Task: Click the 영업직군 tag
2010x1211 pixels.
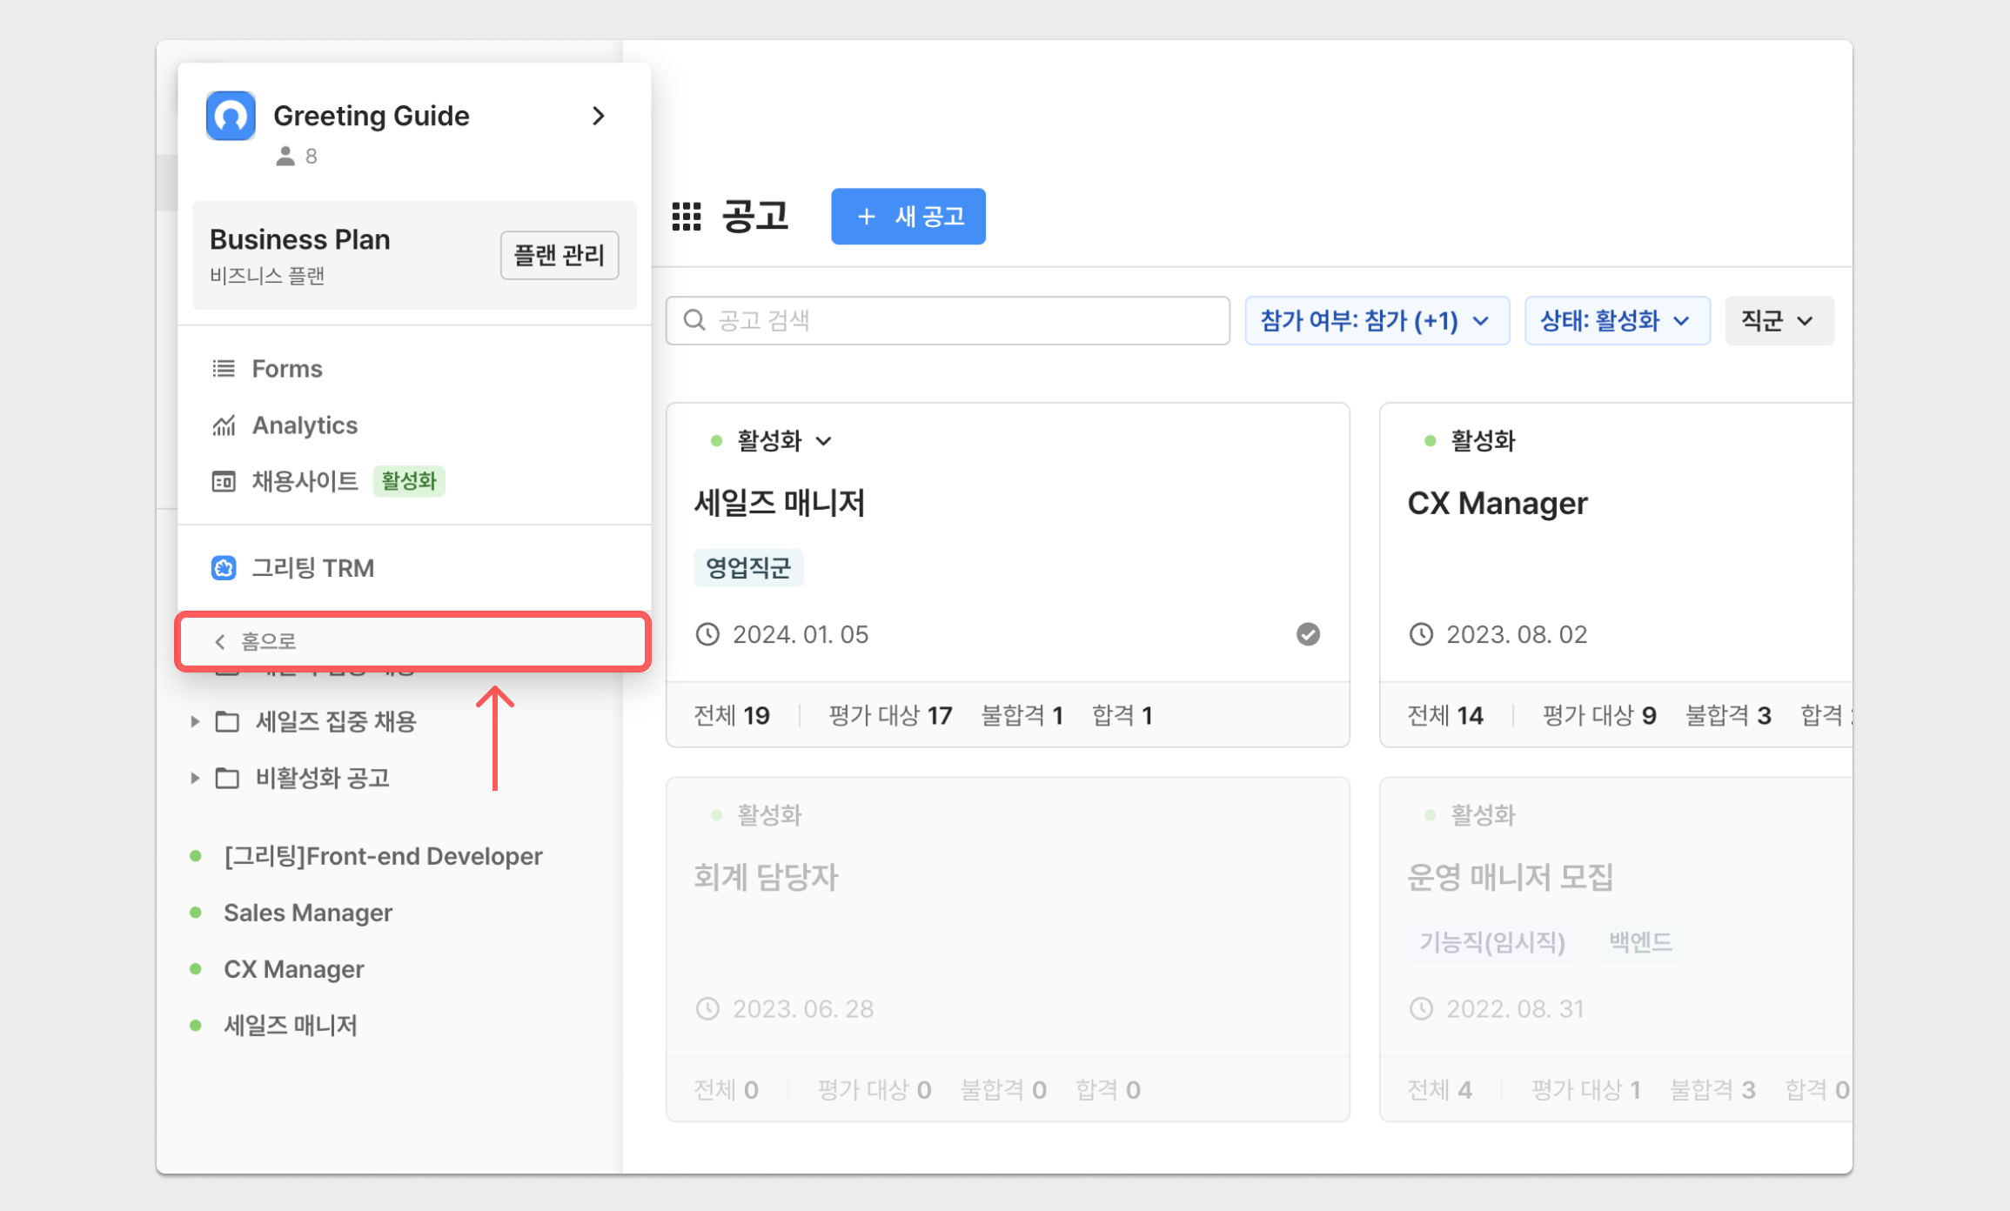Action: [x=748, y=568]
